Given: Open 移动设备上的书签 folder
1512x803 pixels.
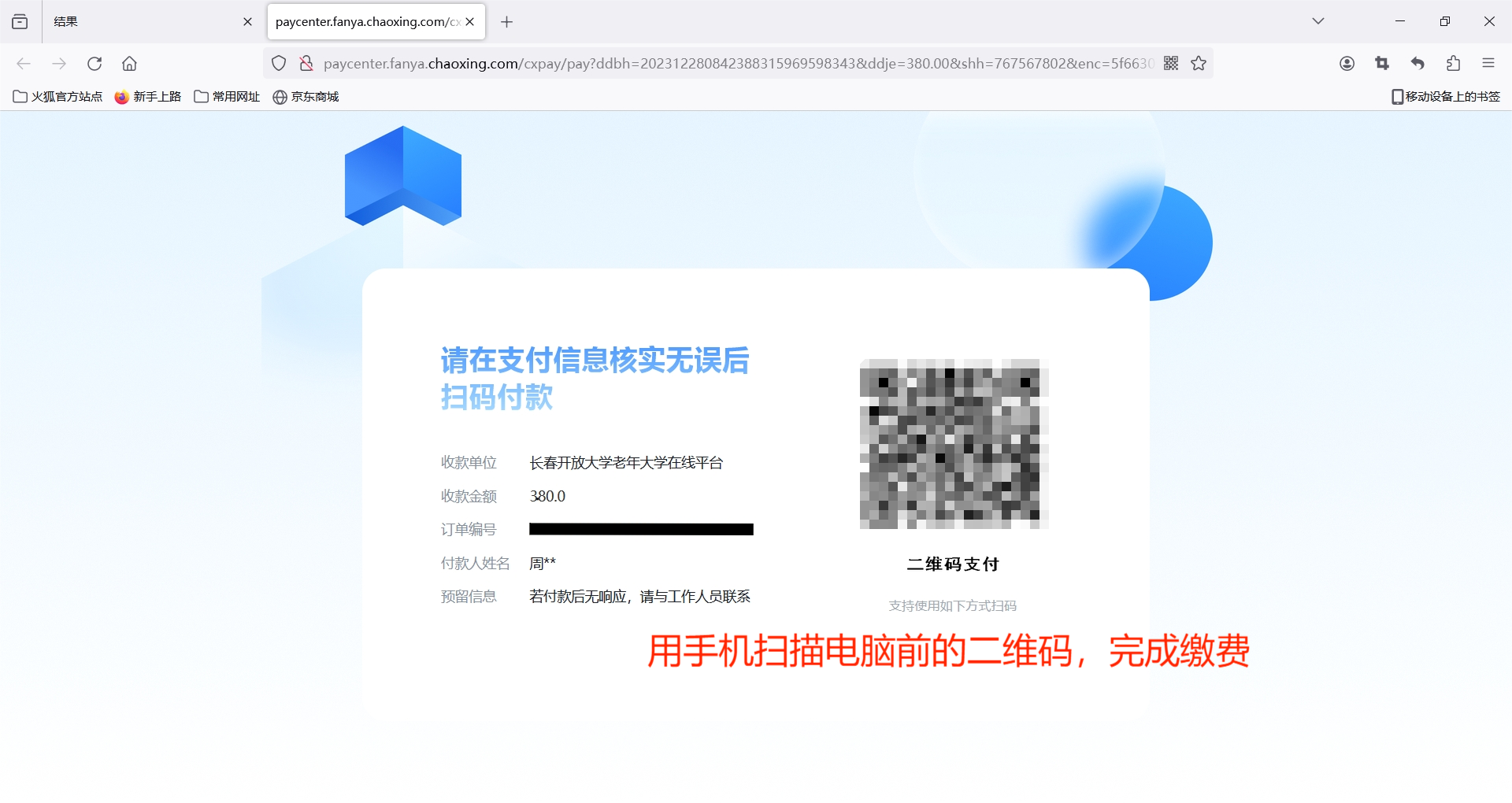Looking at the screenshot, I should (1446, 97).
